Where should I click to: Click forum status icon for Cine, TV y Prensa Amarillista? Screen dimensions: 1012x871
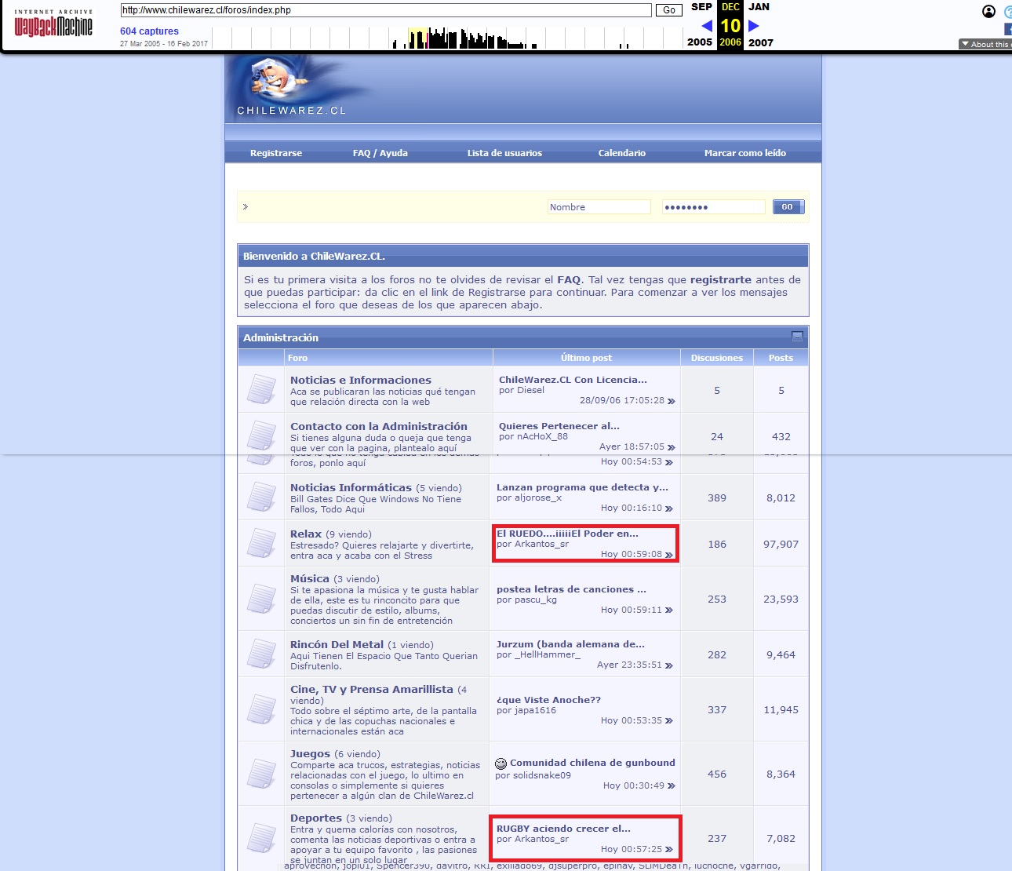pos(261,709)
